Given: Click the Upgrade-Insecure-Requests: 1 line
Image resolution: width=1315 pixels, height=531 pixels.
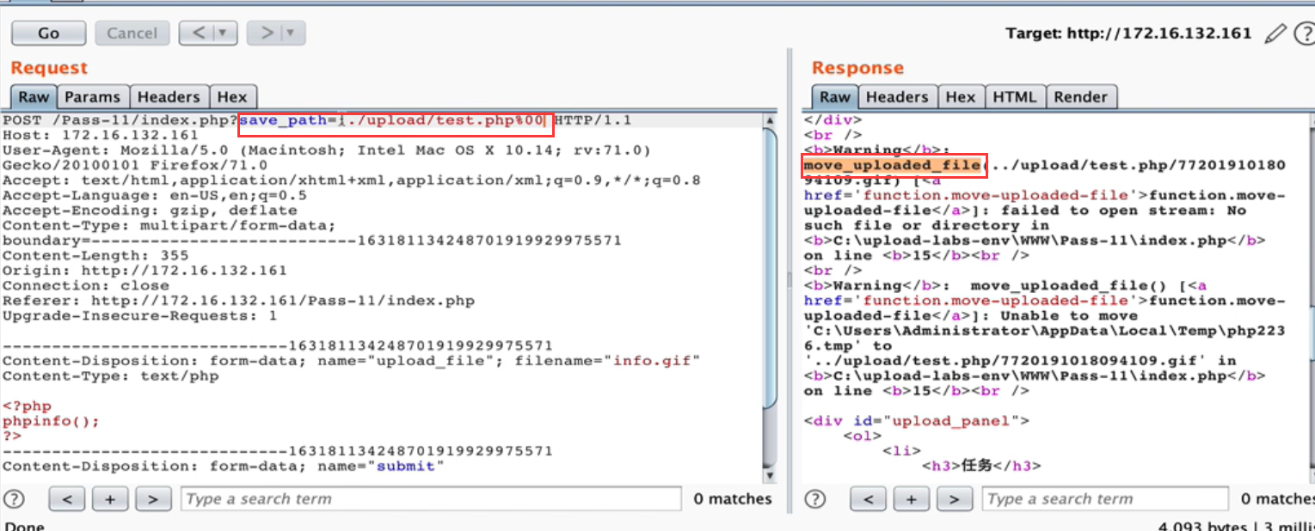Looking at the screenshot, I should pos(139,315).
